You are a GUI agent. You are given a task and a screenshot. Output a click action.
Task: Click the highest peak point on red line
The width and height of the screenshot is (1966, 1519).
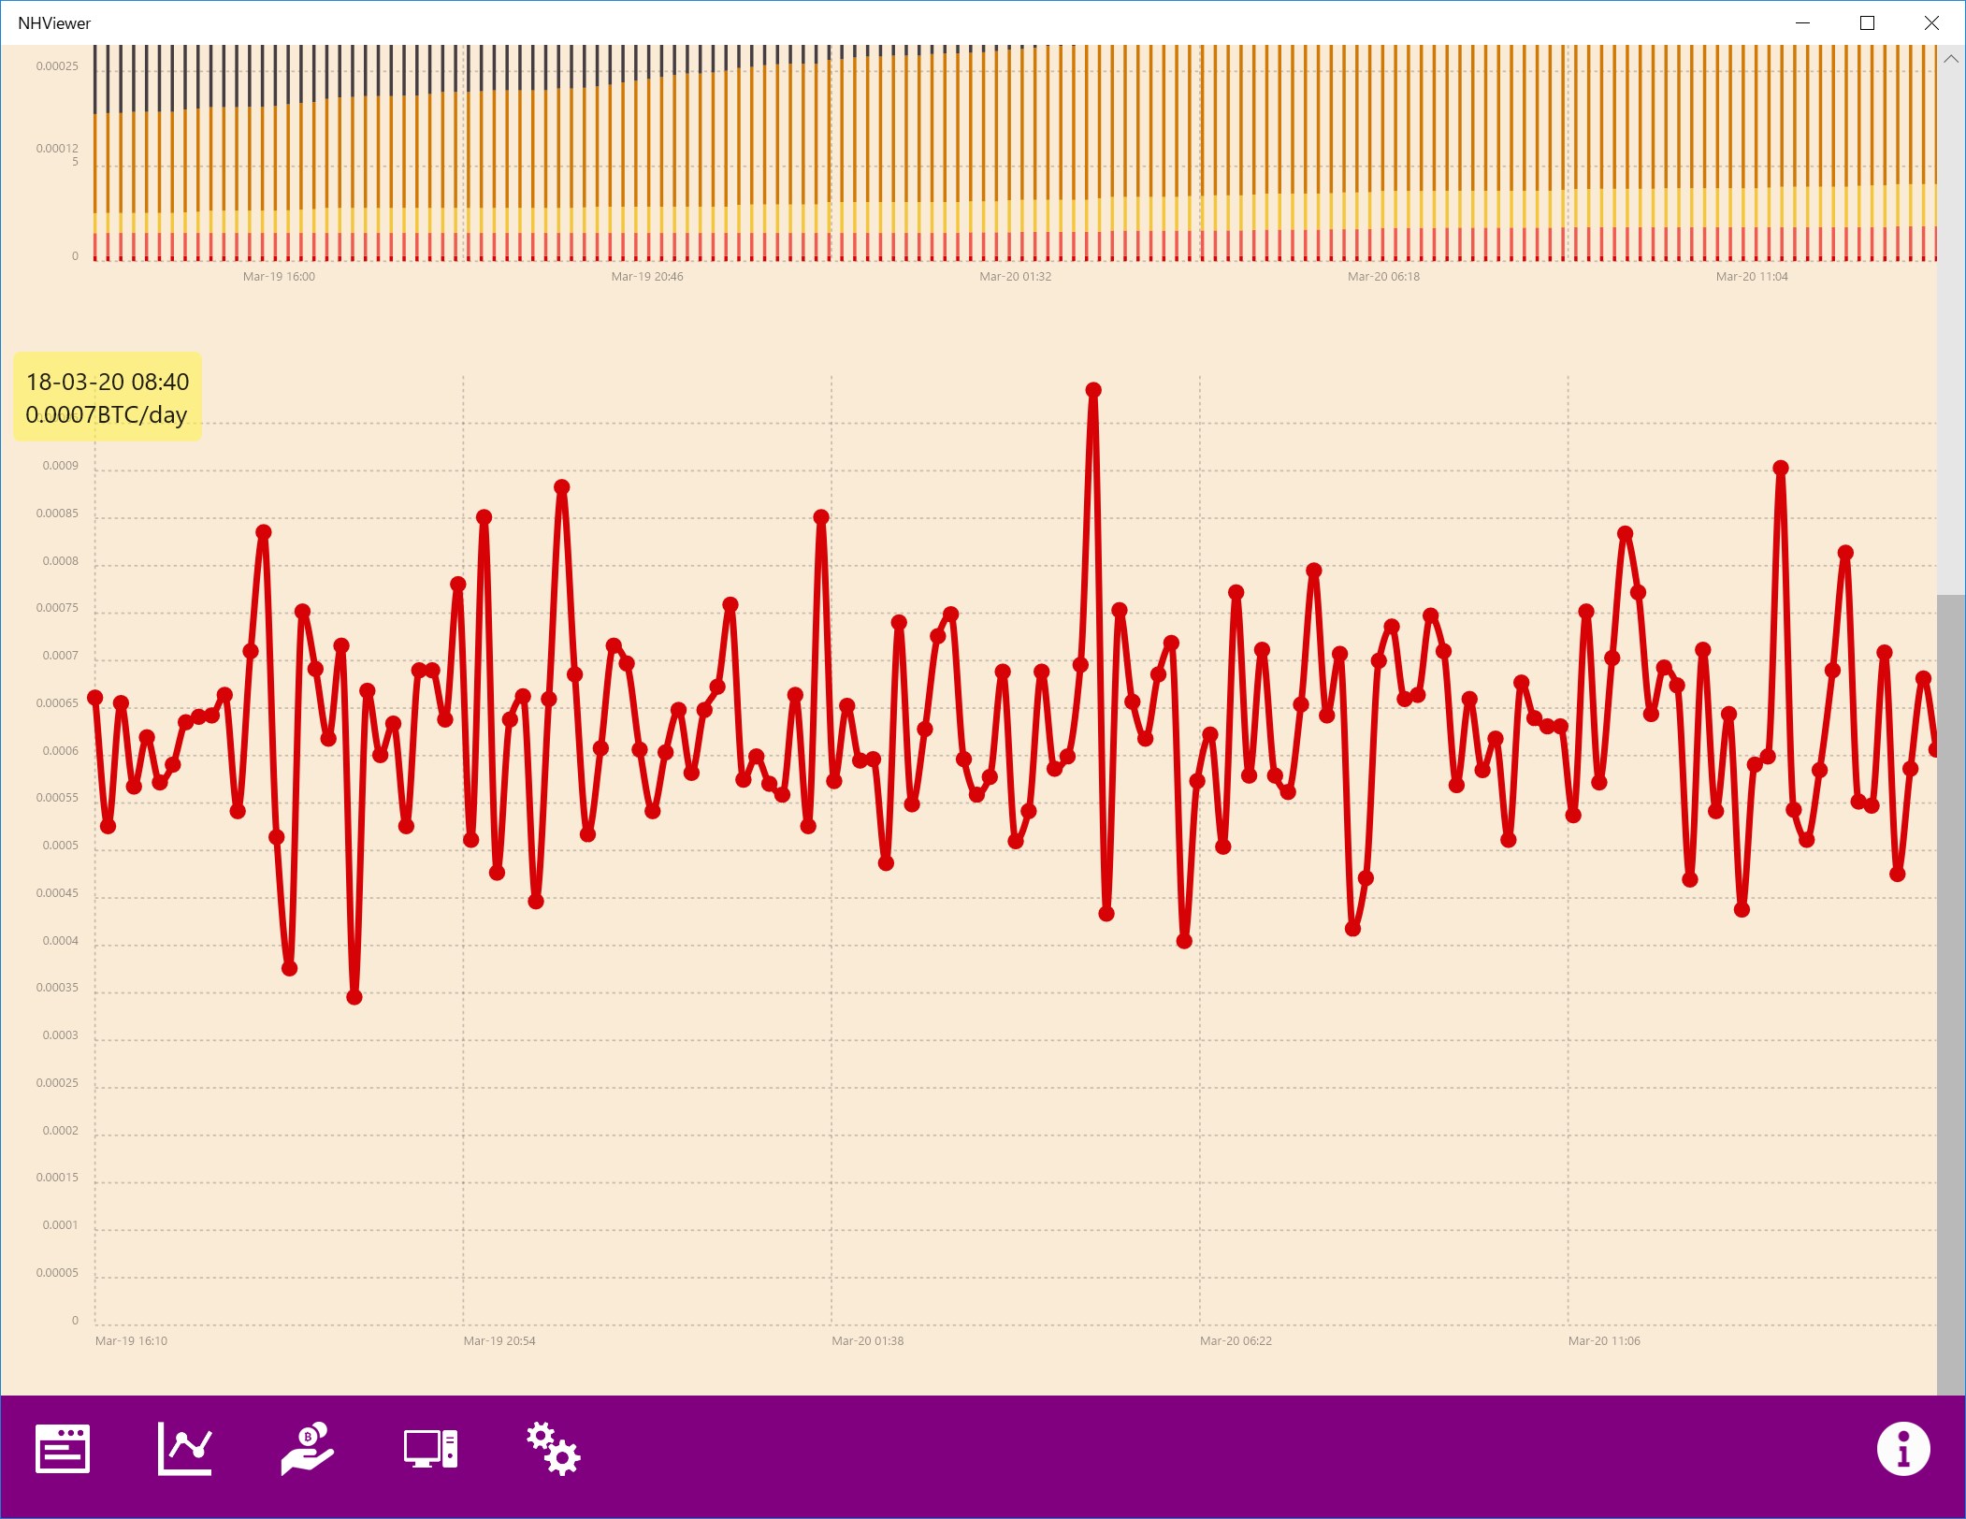tap(1093, 390)
